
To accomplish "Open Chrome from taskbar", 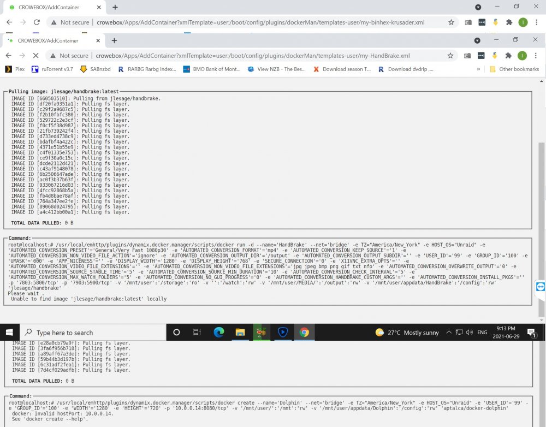I will (304, 333).
